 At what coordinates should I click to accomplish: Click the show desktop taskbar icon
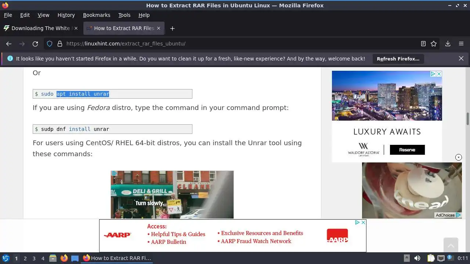coord(75,258)
